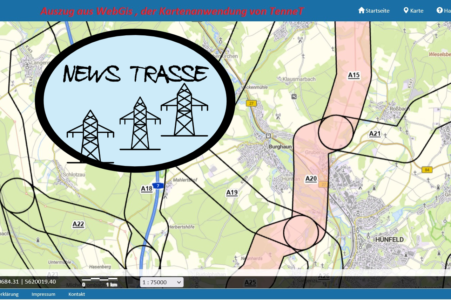Click the train station icon at Burghaun

click(x=269, y=136)
